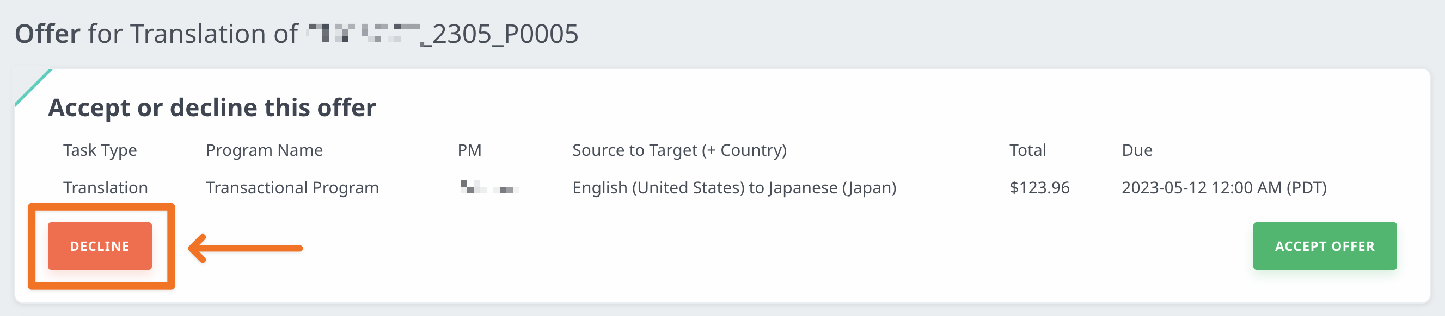
Task: Click the $123.96 total amount
Action: coord(1039,187)
